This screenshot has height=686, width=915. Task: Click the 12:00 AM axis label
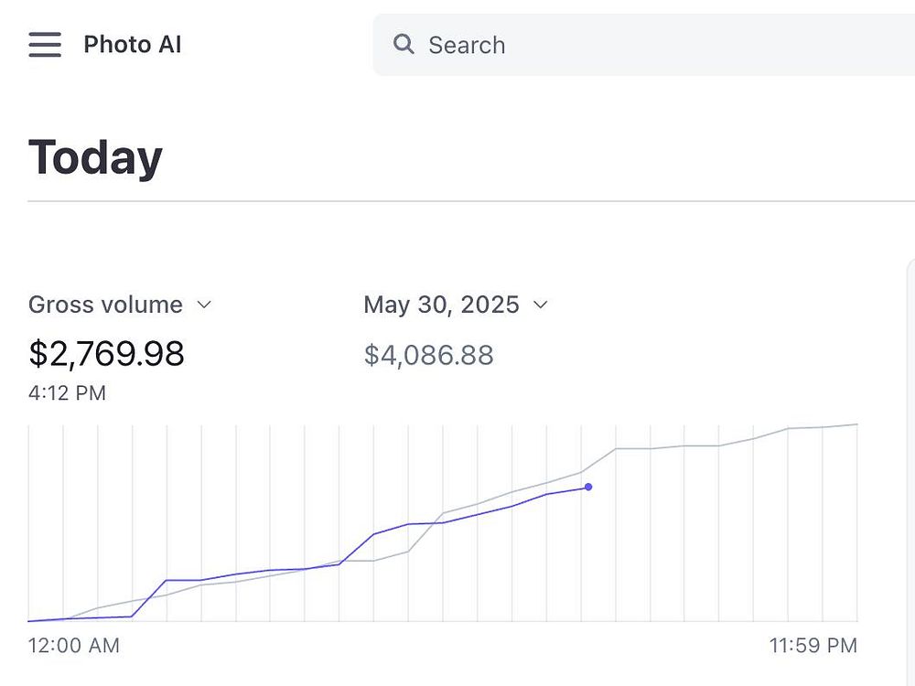click(x=74, y=646)
